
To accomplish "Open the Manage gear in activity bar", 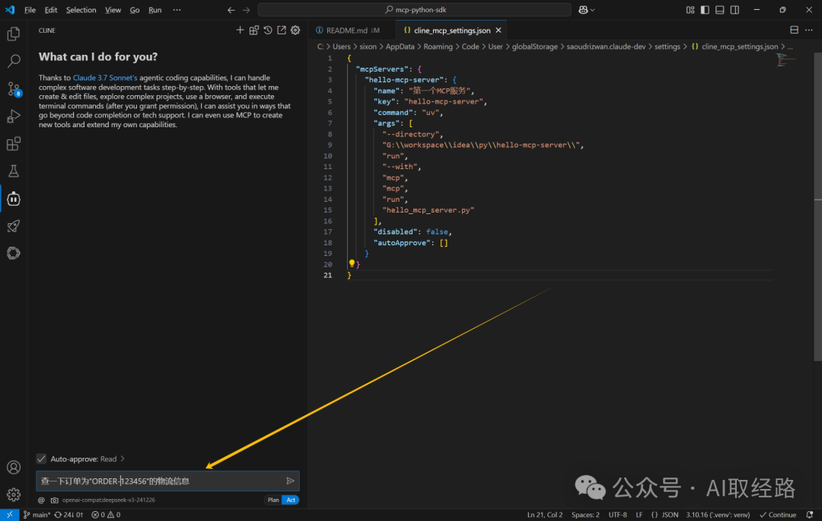I will [14, 494].
